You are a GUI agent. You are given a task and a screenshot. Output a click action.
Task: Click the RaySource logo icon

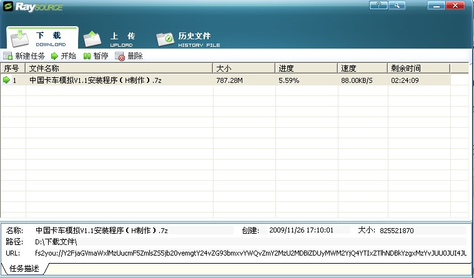click(x=8, y=6)
